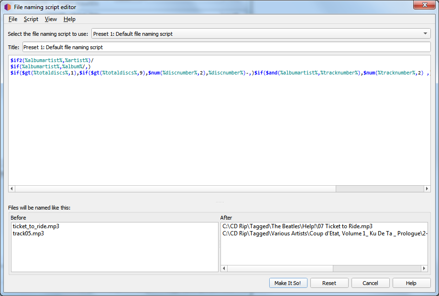The width and height of the screenshot is (439, 296).
Task: Select ticket_to_ride.mp3 in Before list
Action: [36, 226]
